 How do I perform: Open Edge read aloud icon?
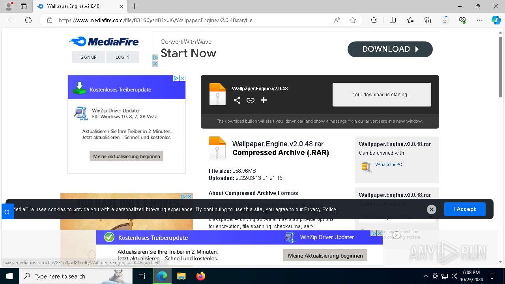(x=337, y=20)
